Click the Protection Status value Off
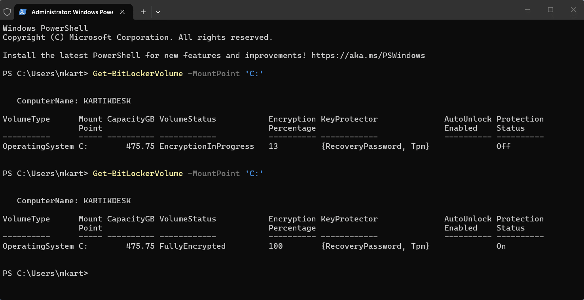 (x=503, y=146)
